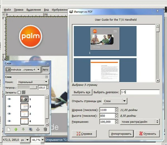Toggle the alpha lock checker icon
Viewport: 167px width, 145px height.
(24, 92)
